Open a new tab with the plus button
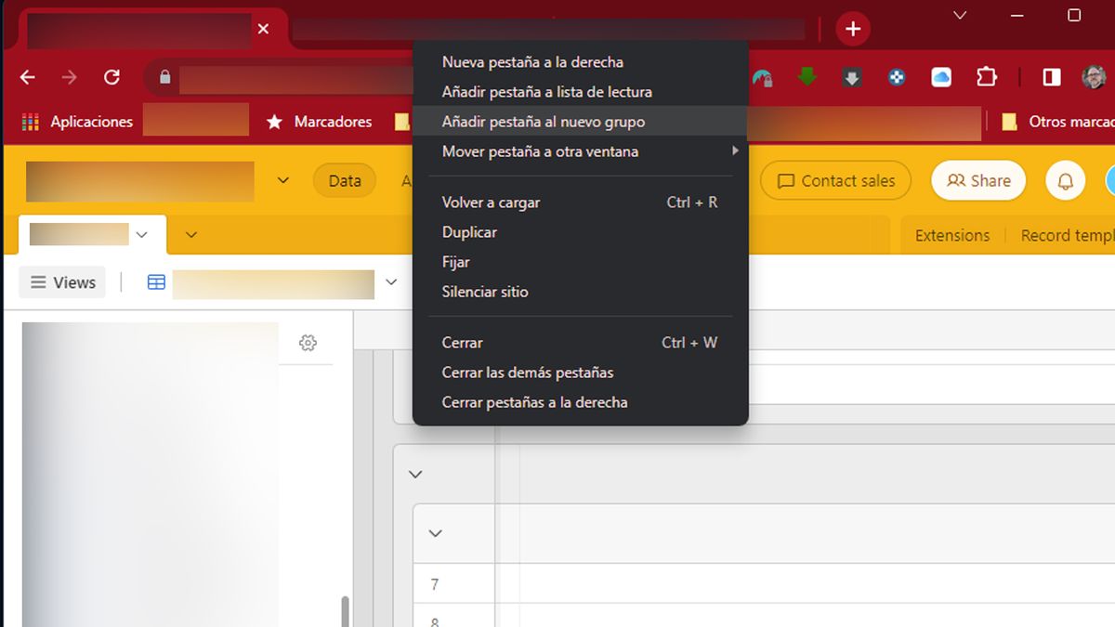 (x=852, y=28)
